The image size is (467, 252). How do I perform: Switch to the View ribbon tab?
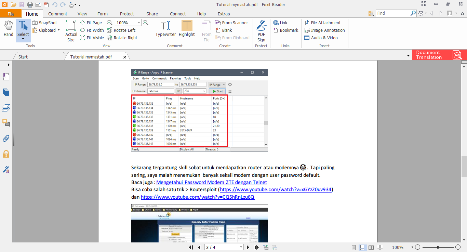(x=82, y=14)
